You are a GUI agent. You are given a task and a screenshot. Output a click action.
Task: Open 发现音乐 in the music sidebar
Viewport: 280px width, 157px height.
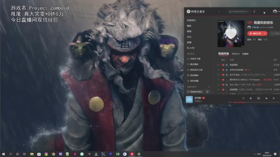[191, 20]
